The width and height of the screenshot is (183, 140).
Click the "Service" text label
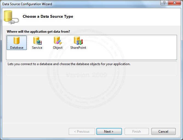pyautogui.click(x=37, y=48)
